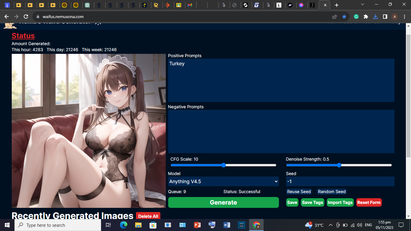This screenshot has height=231, width=411.
Task: Open the Anything V4.5 model dropdown
Action: 223,181
